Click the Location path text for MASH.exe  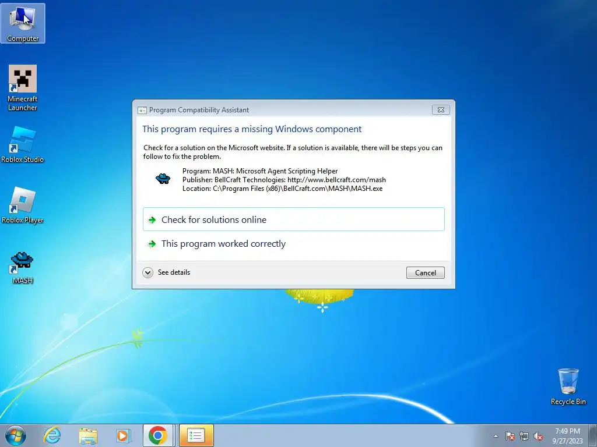(x=283, y=189)
